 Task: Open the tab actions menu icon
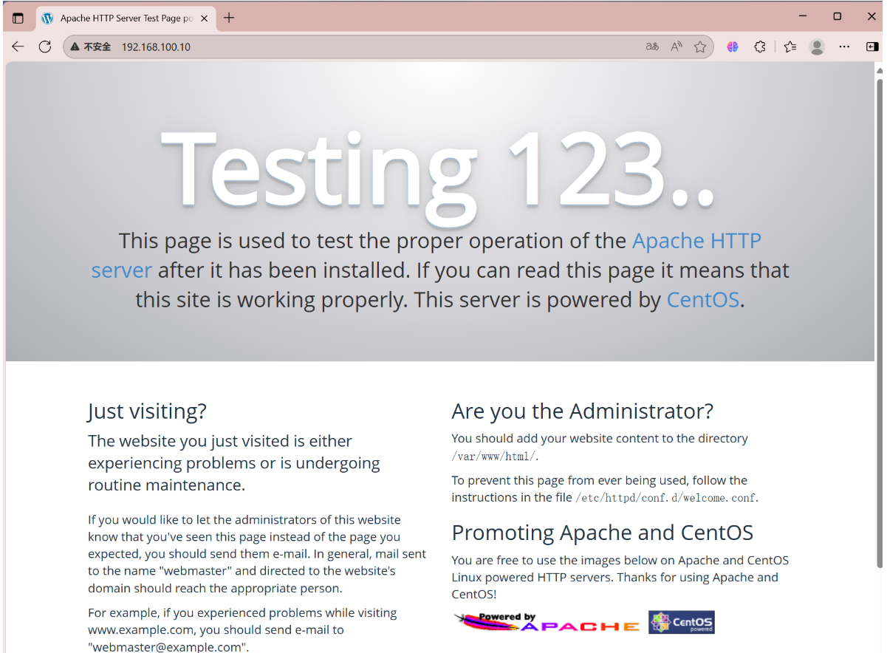point(18,18)
